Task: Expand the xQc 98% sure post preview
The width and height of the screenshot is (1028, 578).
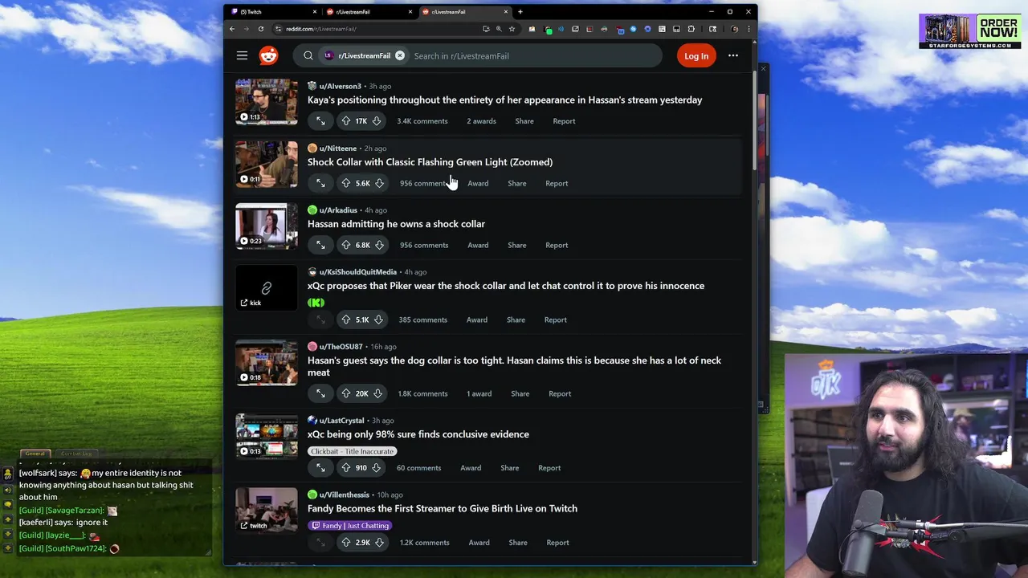Action: (x=320, y=468)
